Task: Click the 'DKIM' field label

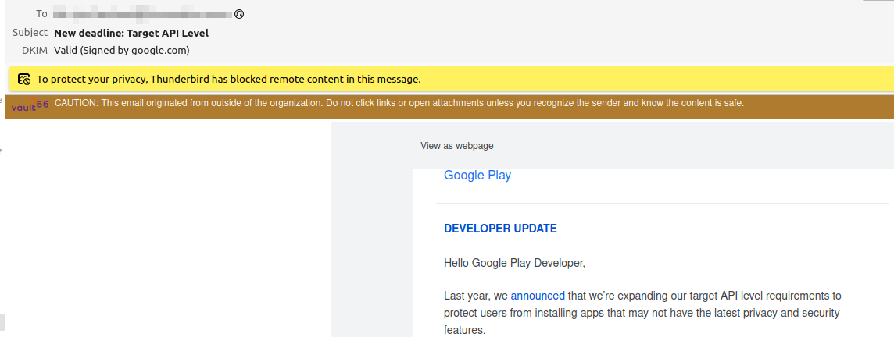Action: (x=35, y=50)
